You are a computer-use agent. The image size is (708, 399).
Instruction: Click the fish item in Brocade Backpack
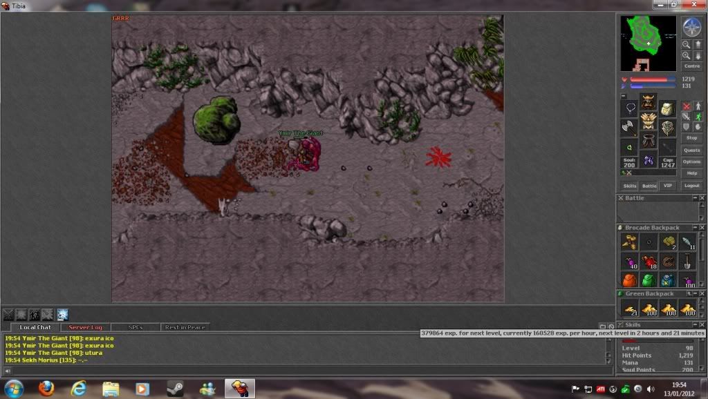point(687,242)
